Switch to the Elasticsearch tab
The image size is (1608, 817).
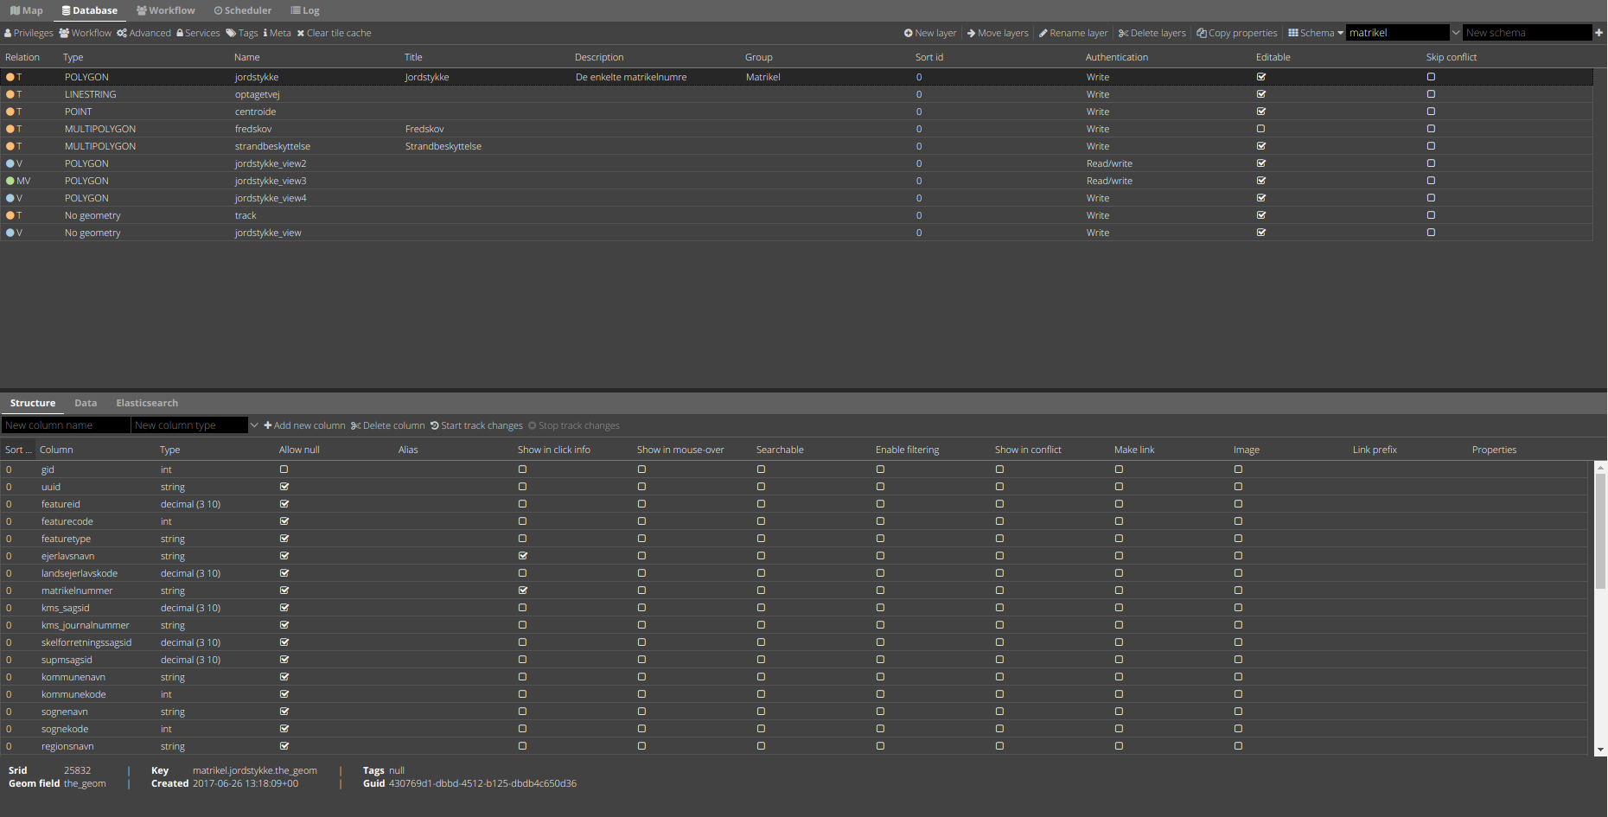(147, 403)
